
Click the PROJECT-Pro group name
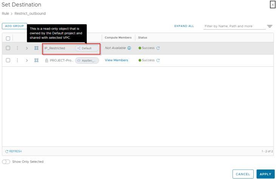pyautogui.click(x=62, y=60)
